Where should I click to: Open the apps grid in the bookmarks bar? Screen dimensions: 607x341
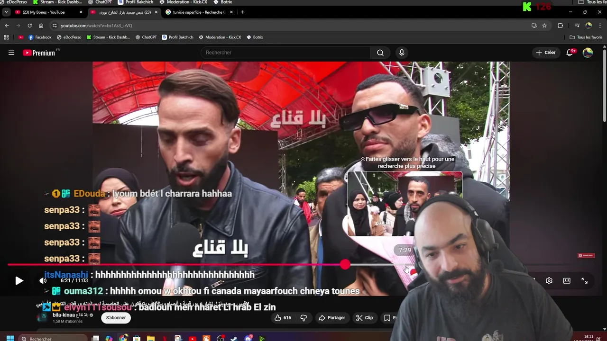[6, 37]
